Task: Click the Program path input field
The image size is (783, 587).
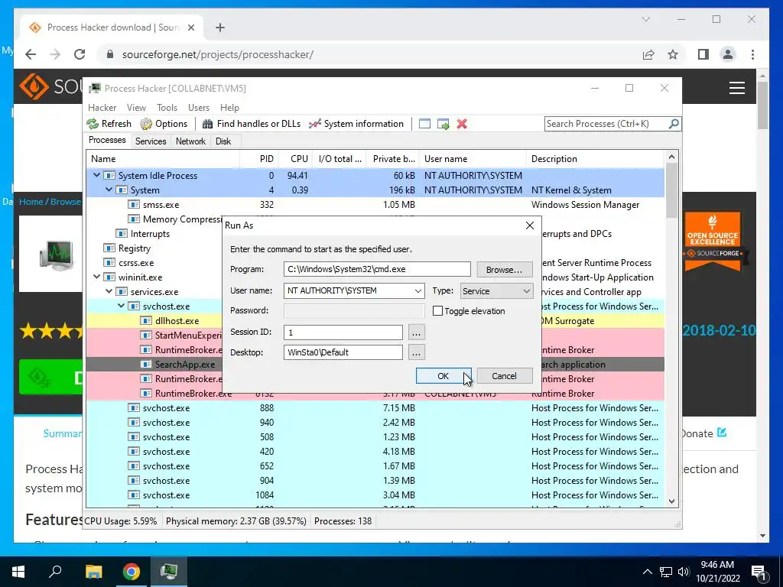Action: [x=377, y=269]
